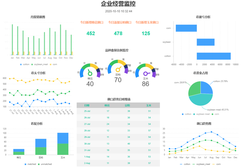This screenshot has height=167, width=242.
Task: Select the 玉米 gauge pointer
Action: 145,73
